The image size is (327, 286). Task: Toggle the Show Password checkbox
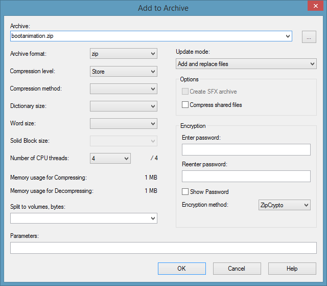185,192
